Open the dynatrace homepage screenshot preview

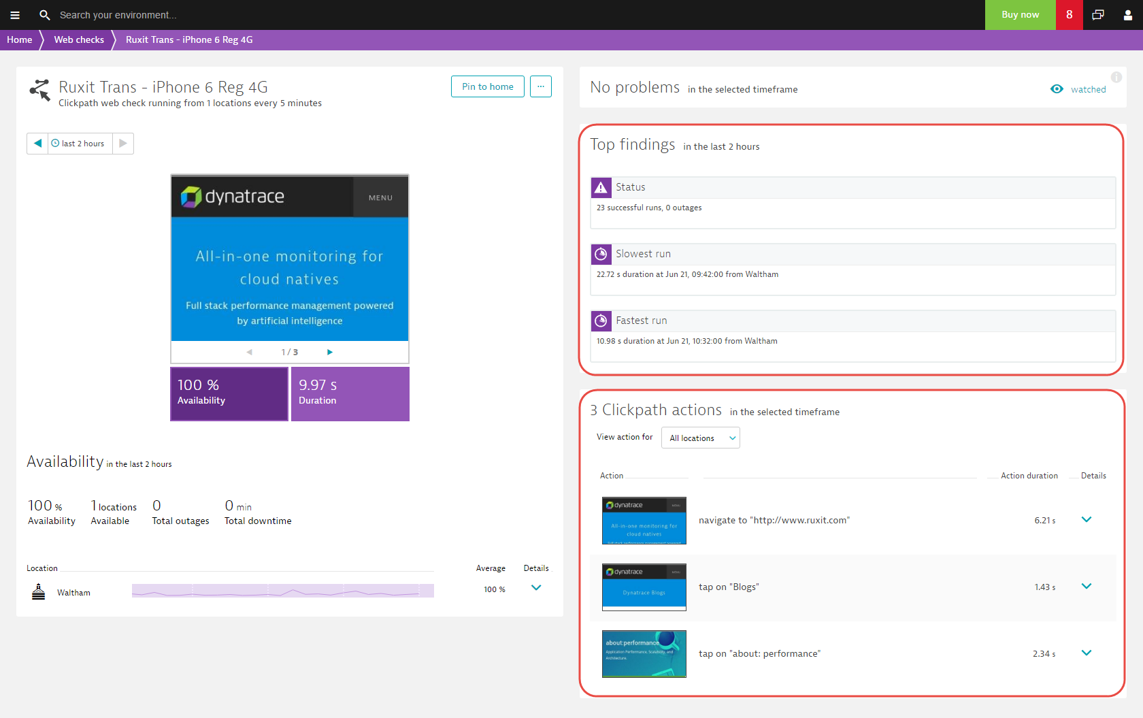point(290,258)
